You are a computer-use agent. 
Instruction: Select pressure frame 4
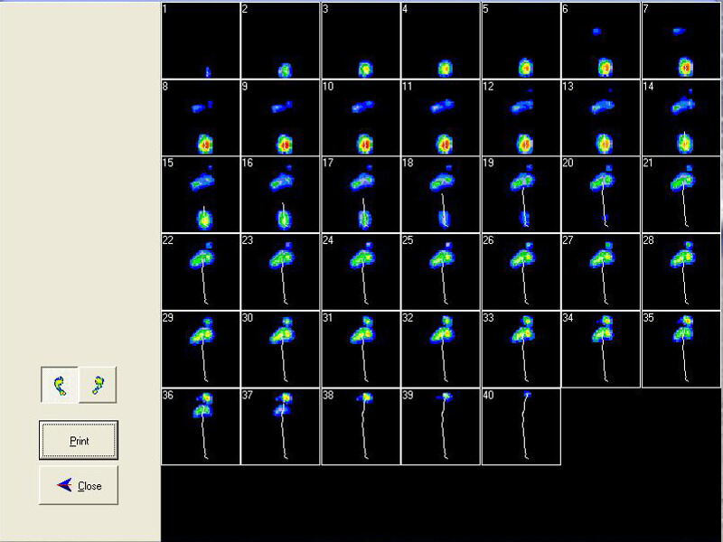pos(440,40)
